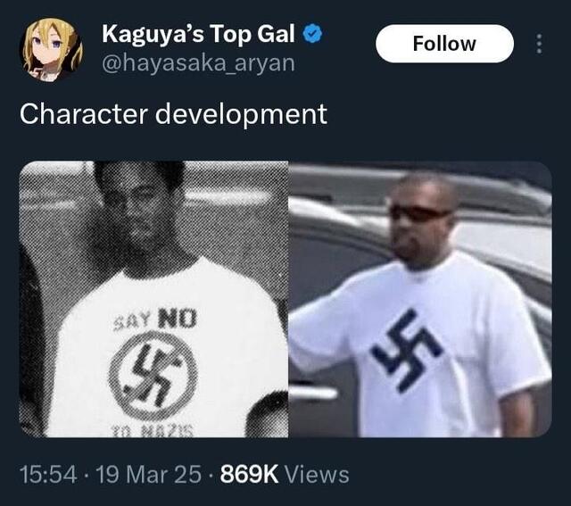Click the sunglasses in the right photo

click(x=418, y=212)
